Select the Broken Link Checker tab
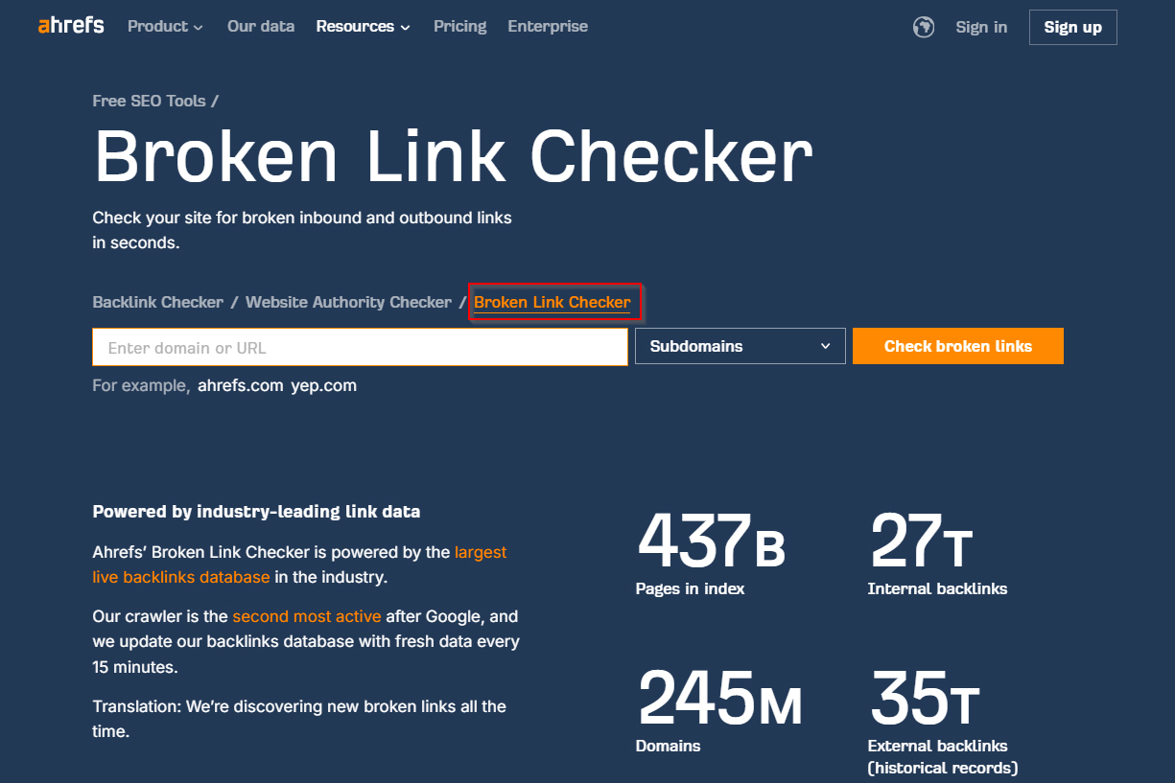1175x783 pixels. (552, 302)
